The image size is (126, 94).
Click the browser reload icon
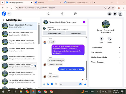point(12,8)
